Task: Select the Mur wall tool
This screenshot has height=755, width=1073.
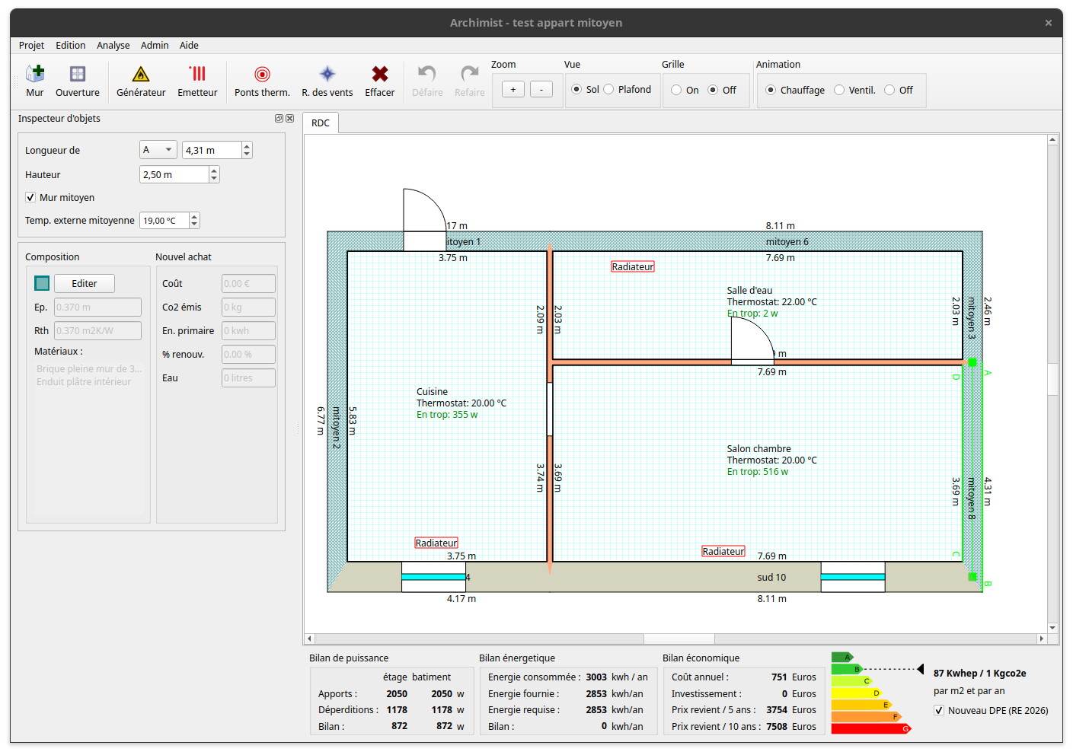Action: [35, 81]
